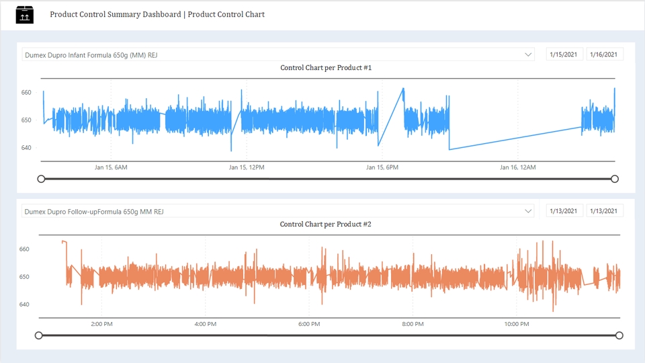Grab right handle of Chart #1 range slider

[x=615, y=179]
